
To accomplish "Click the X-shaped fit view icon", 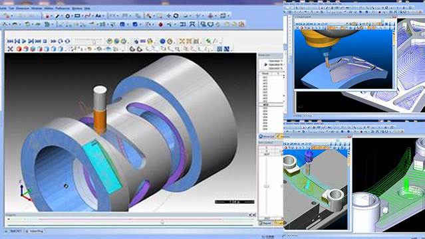I will coord(10,49).
